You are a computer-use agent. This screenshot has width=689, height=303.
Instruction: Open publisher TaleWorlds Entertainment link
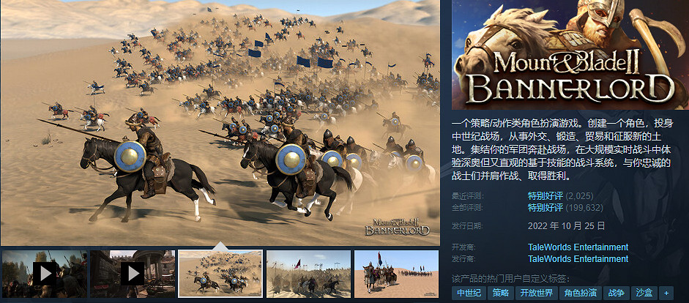click(x=578, y=259)
